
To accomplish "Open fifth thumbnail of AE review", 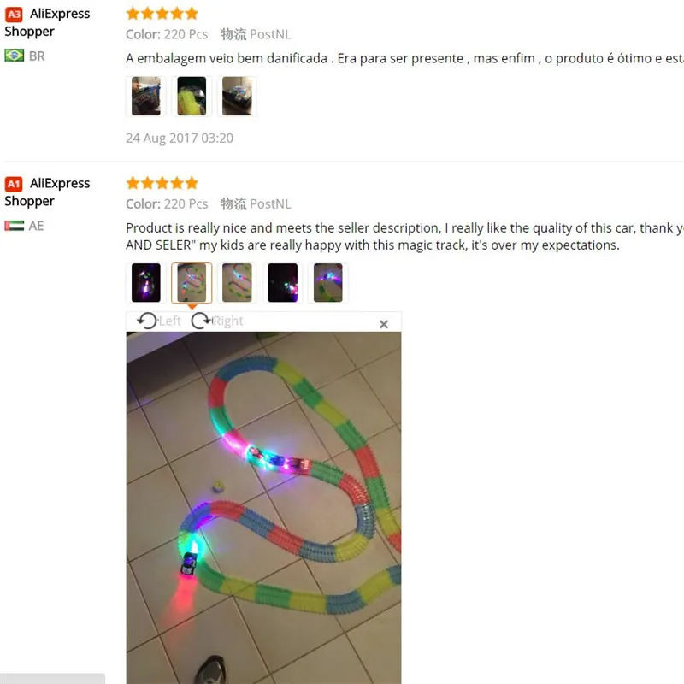I will pyautogui.click(x=328, y=283).
